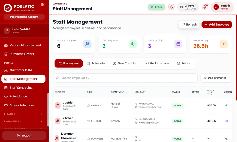Click the clock time widget
This screenshot has width=237, height=142.
click(188, 7)
